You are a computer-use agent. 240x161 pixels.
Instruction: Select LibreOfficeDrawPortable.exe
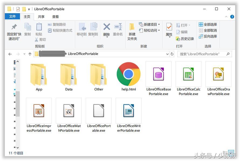tap(218, 74)
